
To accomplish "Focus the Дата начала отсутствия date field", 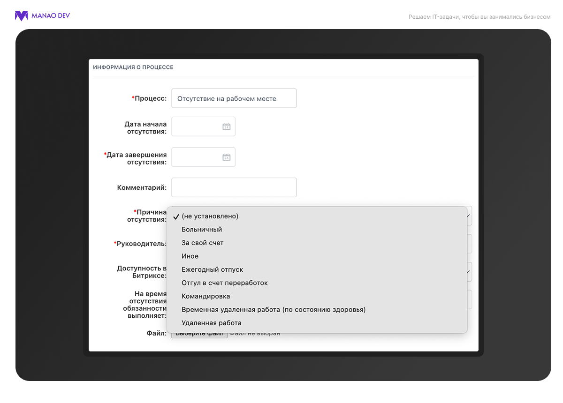I will (203, 127).
